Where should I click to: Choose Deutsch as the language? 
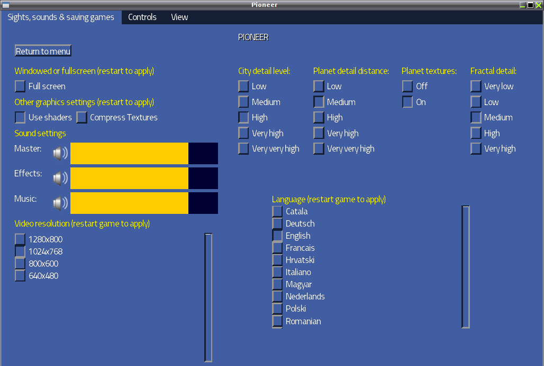(277, 224)
